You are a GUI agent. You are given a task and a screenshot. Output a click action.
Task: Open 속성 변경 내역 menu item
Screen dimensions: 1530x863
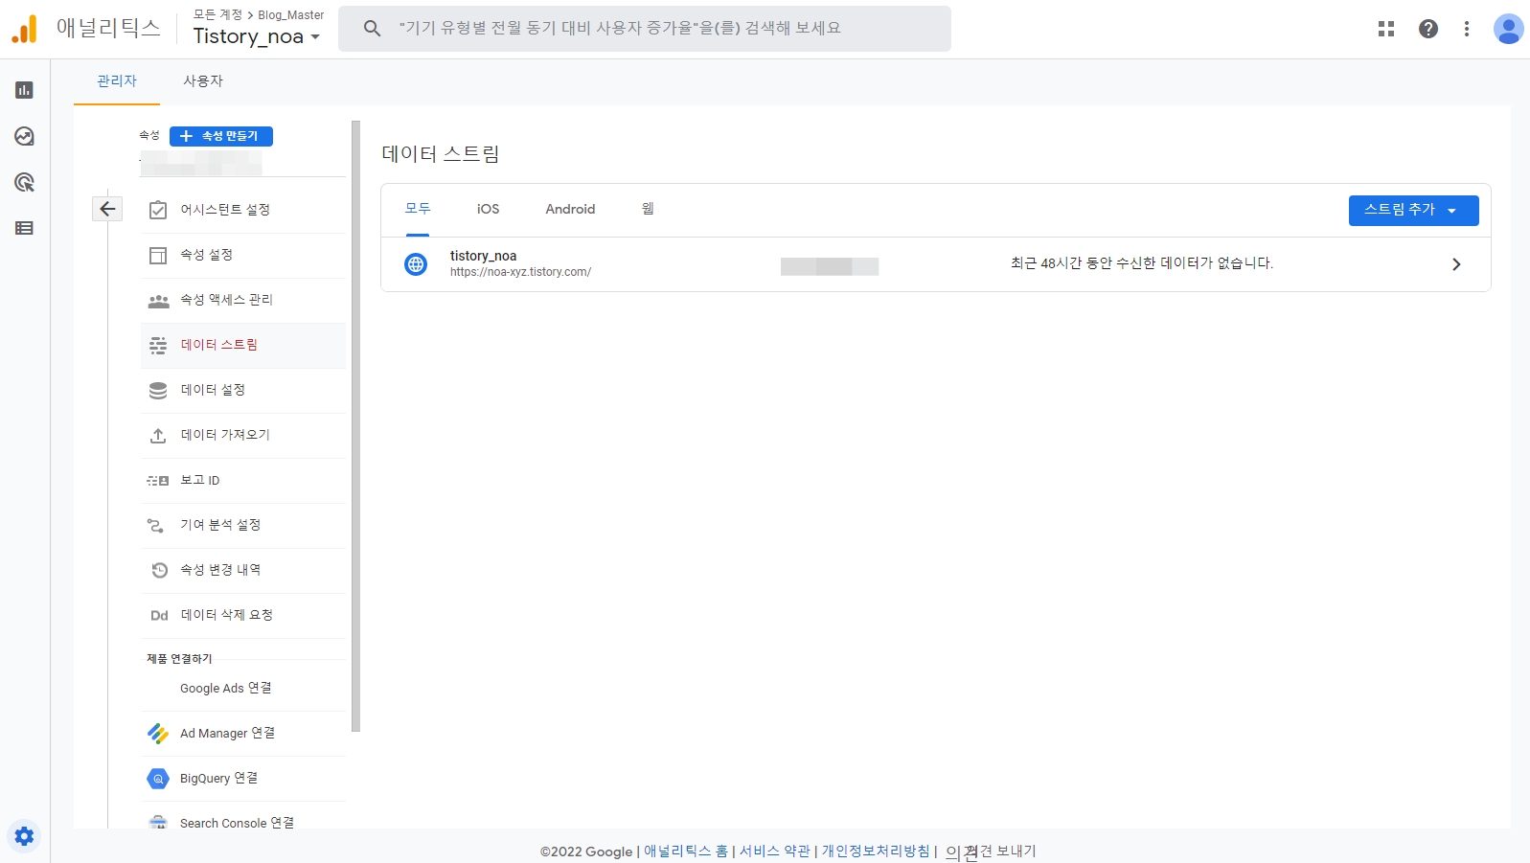click(243, 570)
